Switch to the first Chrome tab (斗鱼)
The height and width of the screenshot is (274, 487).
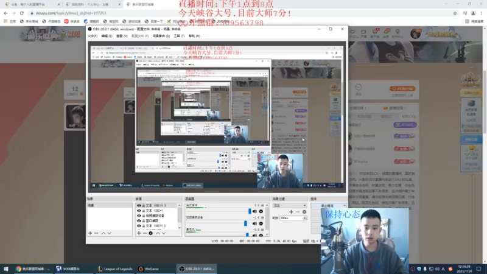[x=31, y=4]
